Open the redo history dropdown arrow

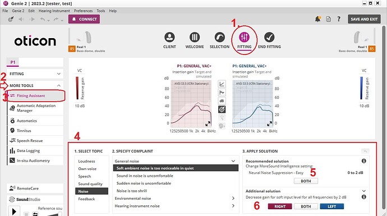62,20
